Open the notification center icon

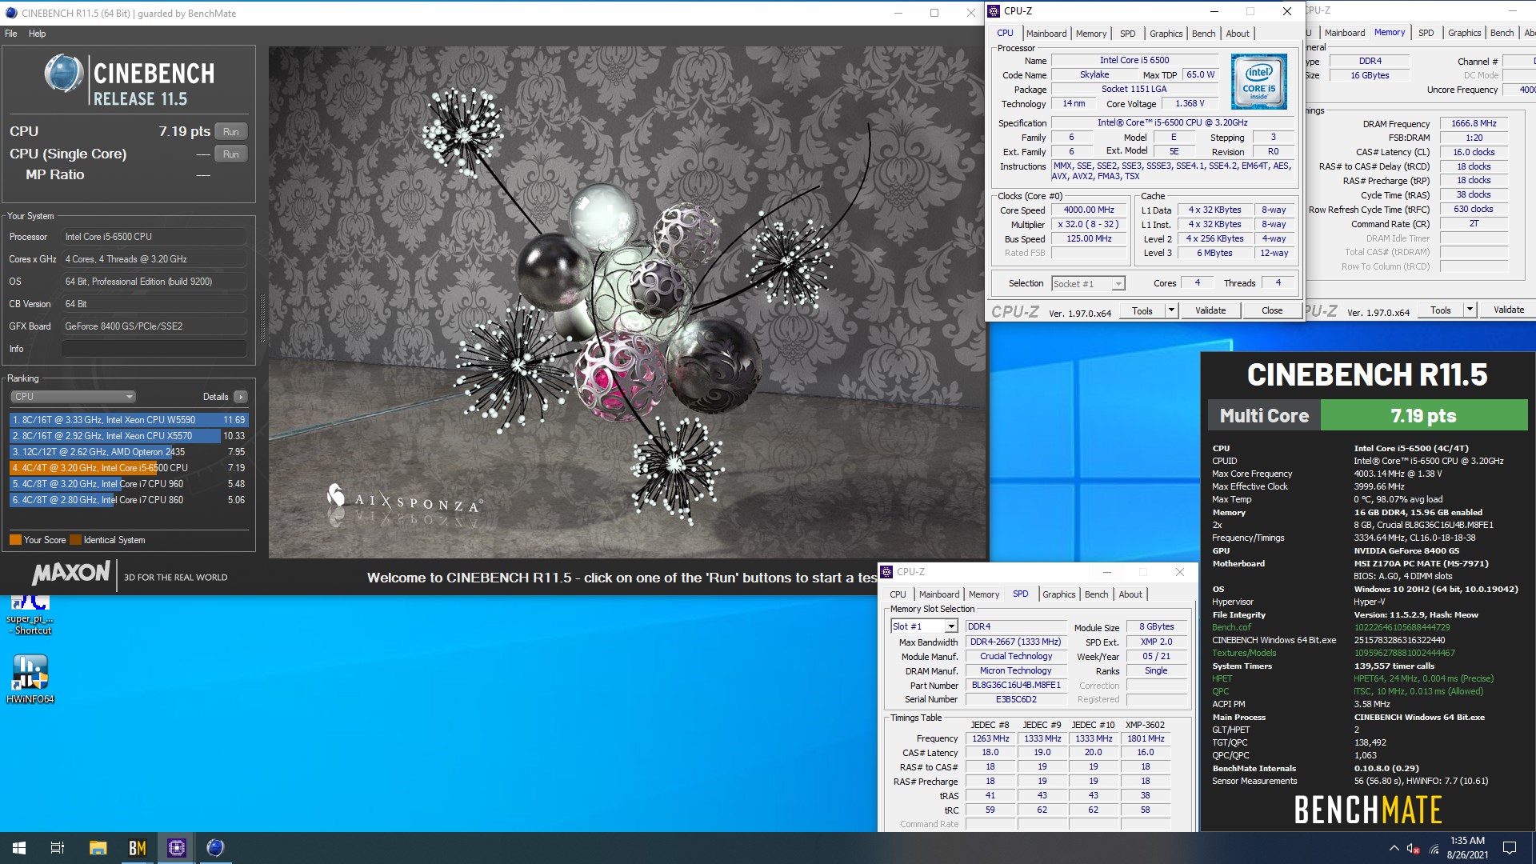pos(1510,848)
